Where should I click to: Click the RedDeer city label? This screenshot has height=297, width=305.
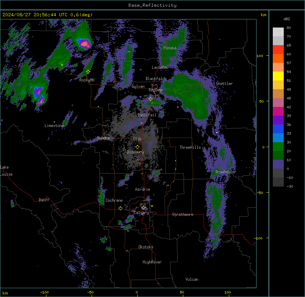(x=156, y=90)
